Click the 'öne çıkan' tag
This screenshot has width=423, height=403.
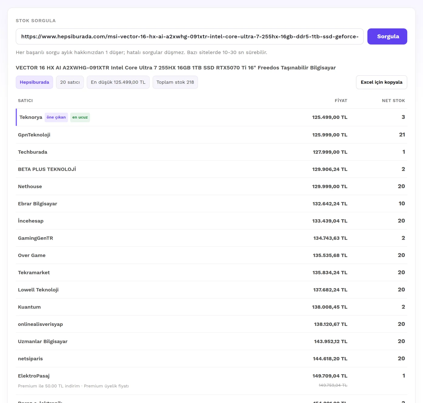click(x=56, y=117)
